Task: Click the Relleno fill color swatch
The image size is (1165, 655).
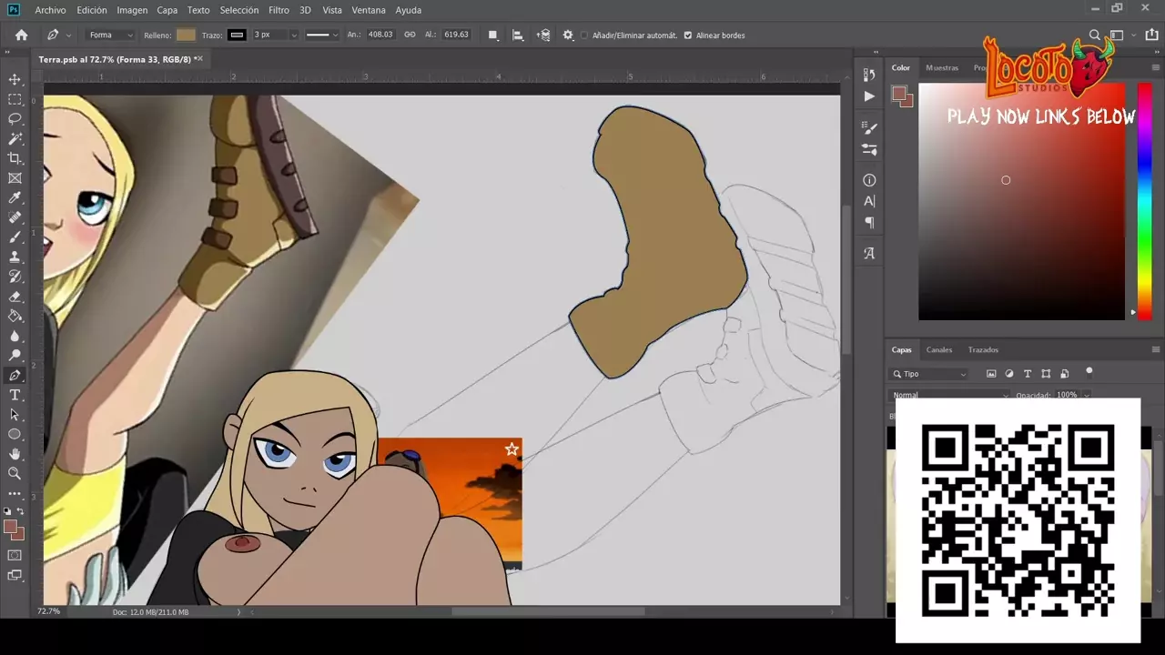Action: pos(186,35)
